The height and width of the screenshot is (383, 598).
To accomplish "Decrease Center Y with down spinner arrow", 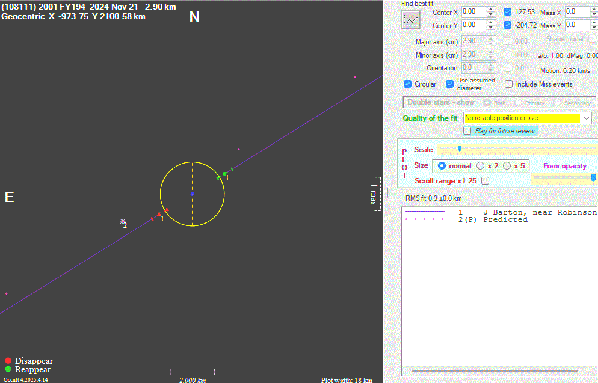I will (x=491, y=28).
